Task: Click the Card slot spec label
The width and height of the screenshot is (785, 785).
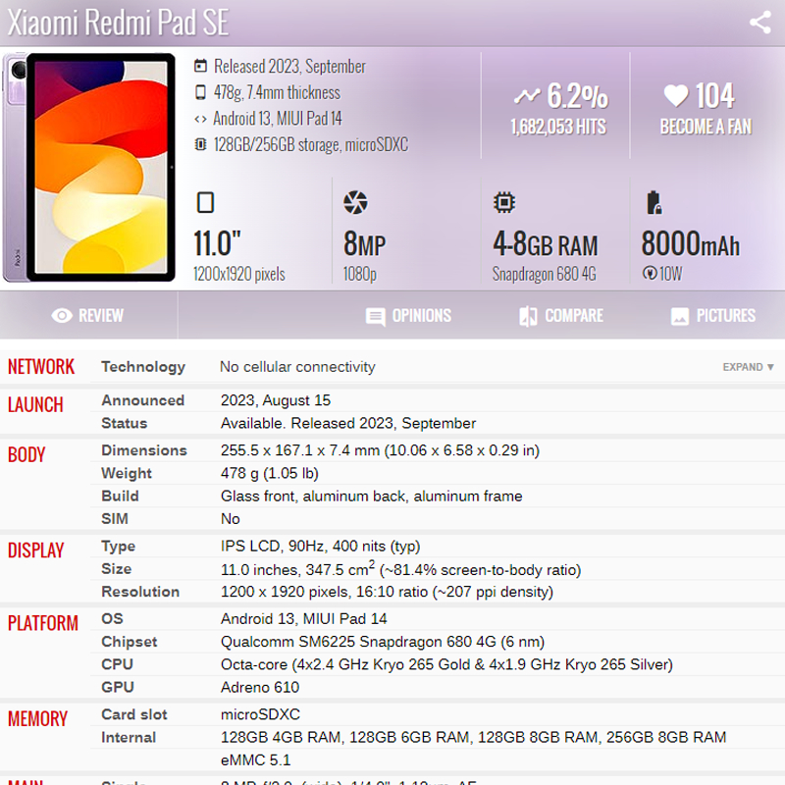Action: point(134,714)
